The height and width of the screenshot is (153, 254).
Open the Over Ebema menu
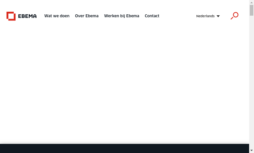coord(87,16)
